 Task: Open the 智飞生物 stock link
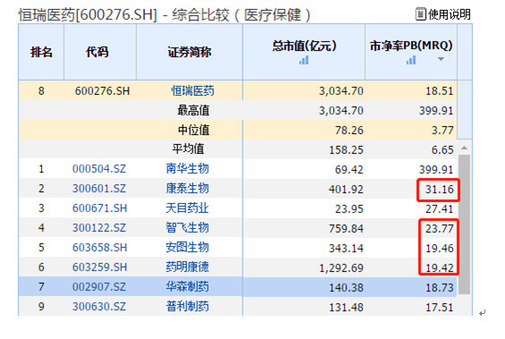(x=187, y=228)
